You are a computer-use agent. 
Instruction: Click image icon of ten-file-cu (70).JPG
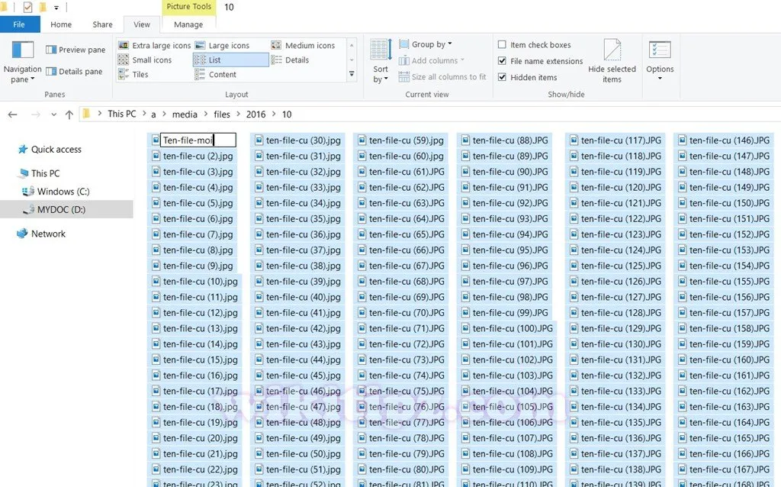click(x=362, y=312)
